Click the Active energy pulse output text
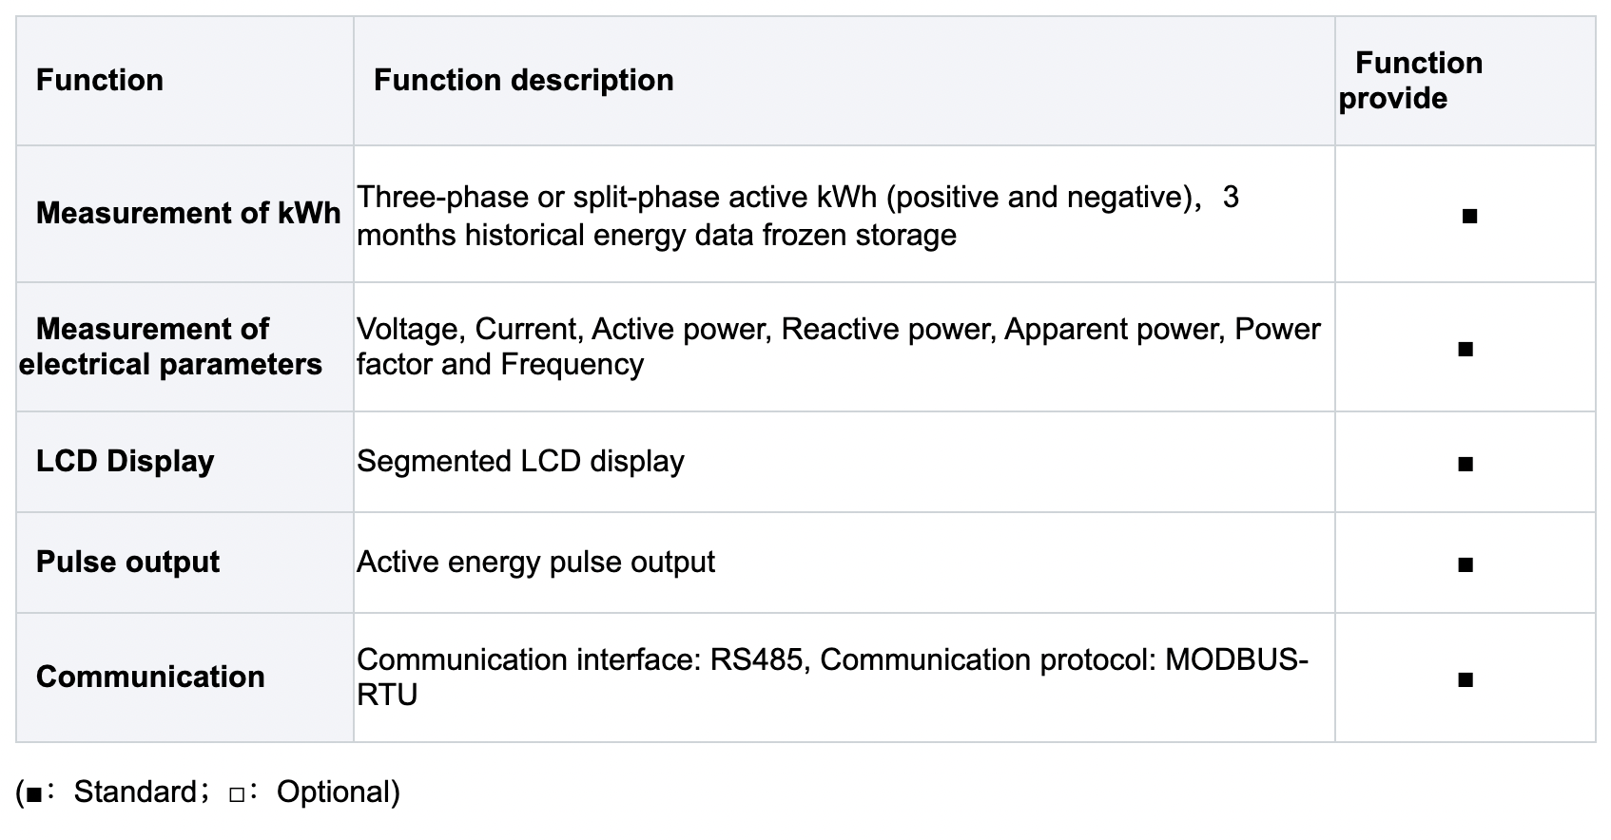The image size is (1611, 840). [535, 562]
